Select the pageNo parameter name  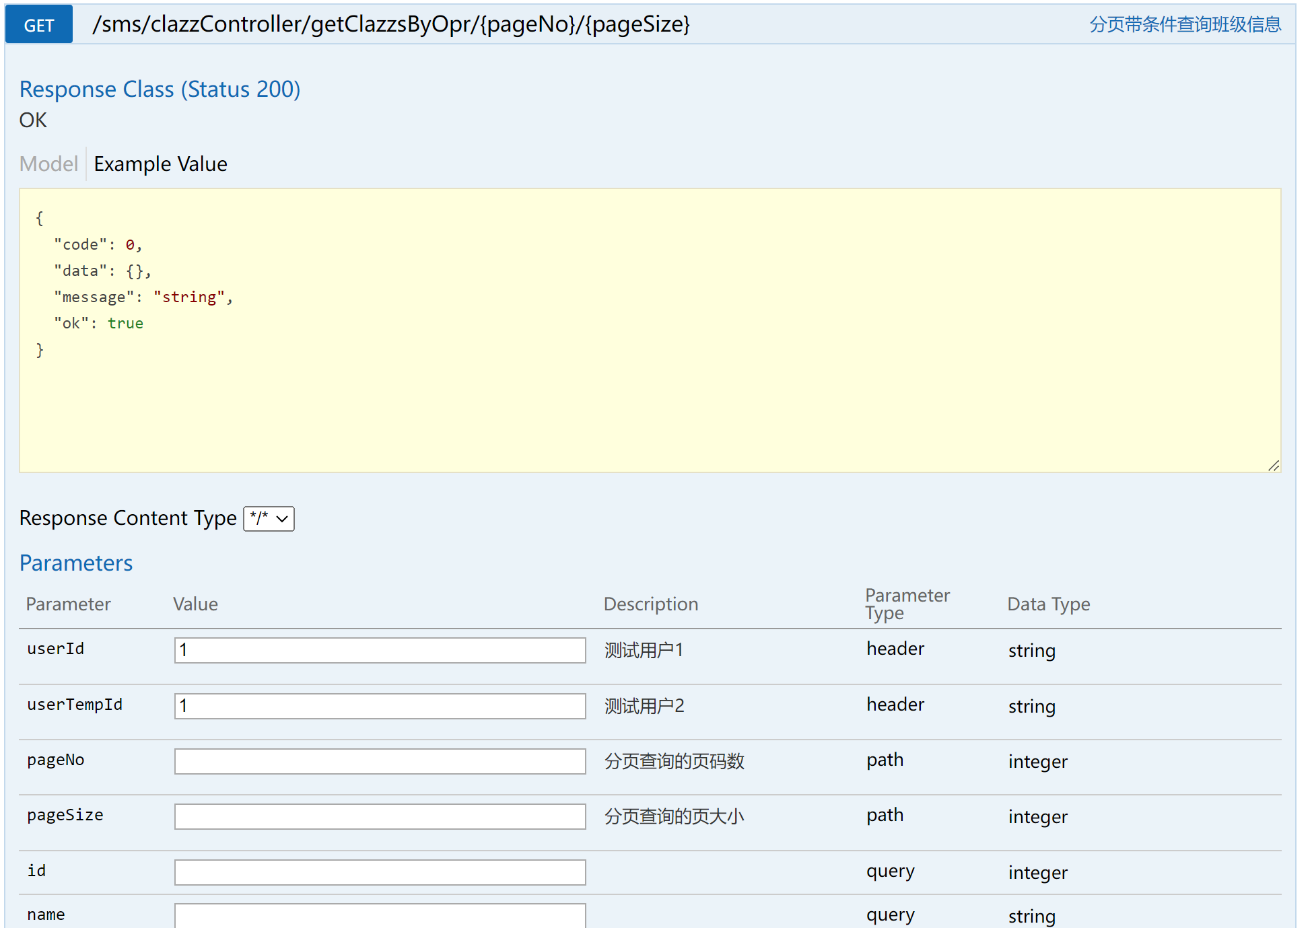pos(56,760)
